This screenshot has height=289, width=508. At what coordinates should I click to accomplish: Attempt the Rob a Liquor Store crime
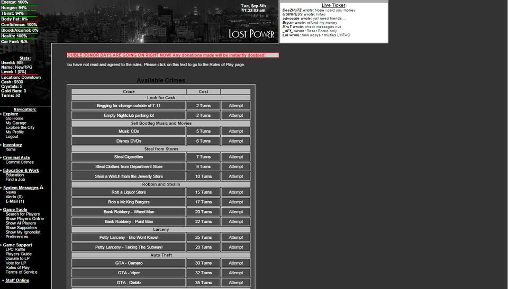pos(235,192)
